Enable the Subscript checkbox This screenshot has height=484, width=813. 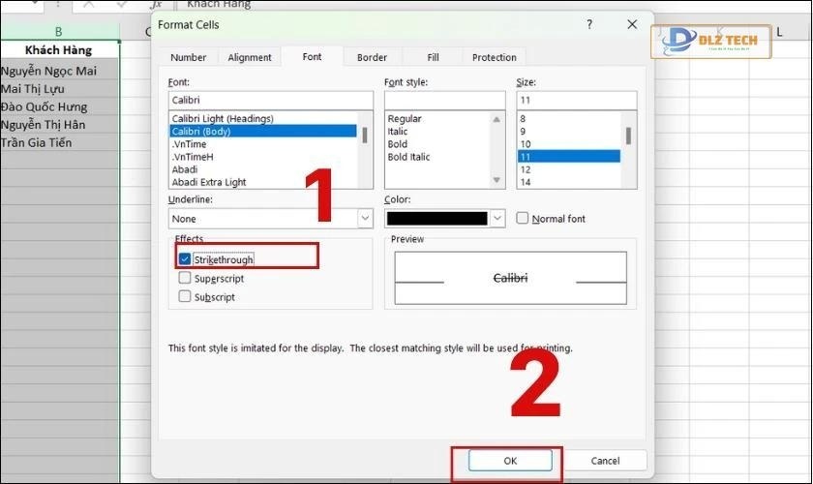click(x=185, y=297)
